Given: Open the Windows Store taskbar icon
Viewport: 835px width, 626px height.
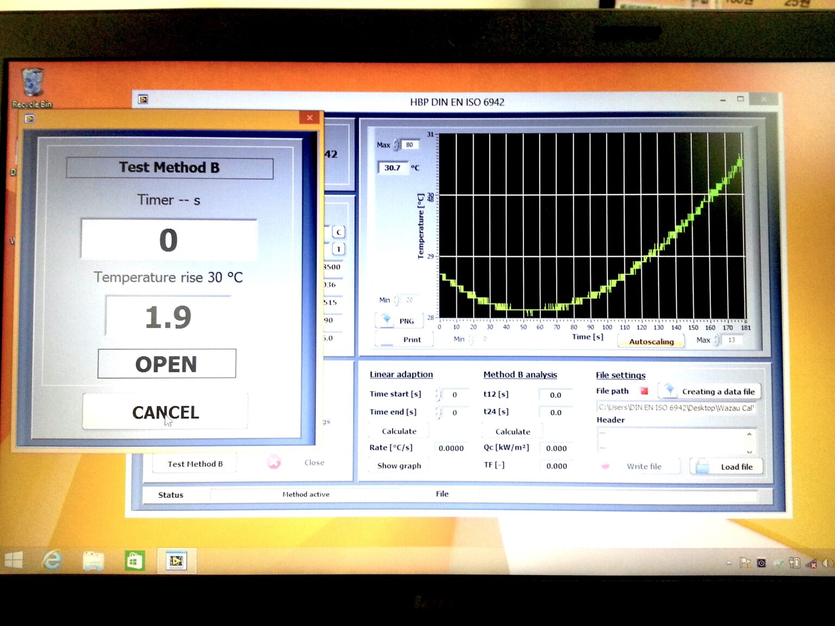Looking at the screenshot, I should [134, 560].
